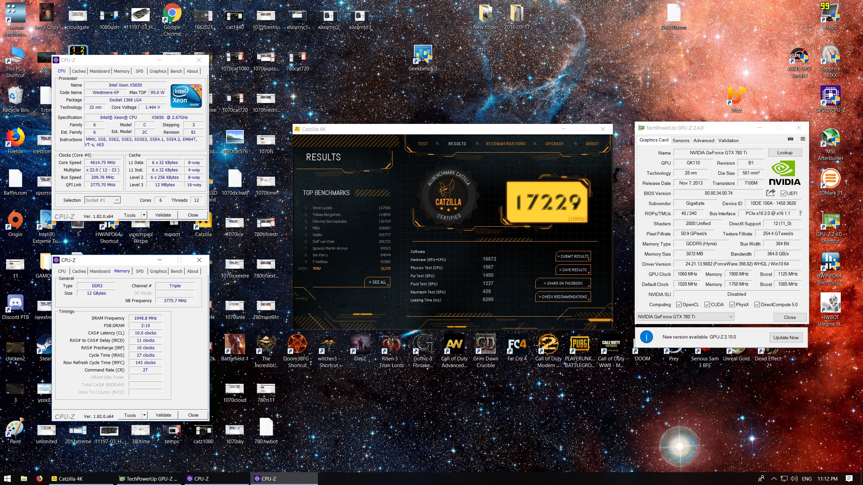
Task: Toggle DirectCompute 5.0 checkbox
Action: [x=757, y=304]
